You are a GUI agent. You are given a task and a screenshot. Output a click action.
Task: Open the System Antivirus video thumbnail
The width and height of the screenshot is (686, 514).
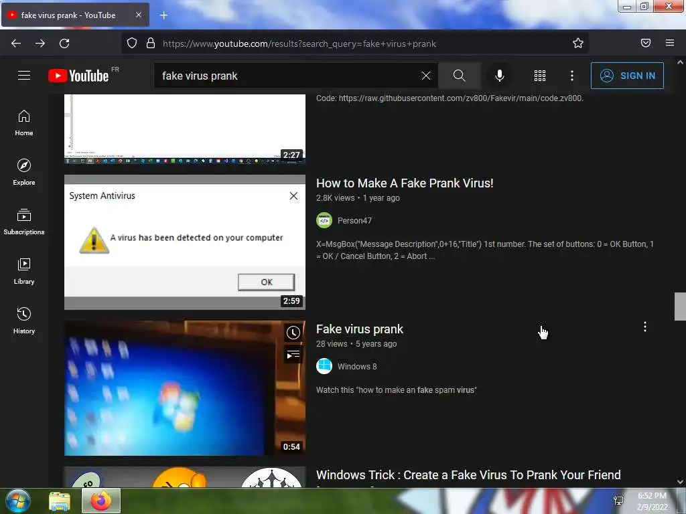point(185,242)
